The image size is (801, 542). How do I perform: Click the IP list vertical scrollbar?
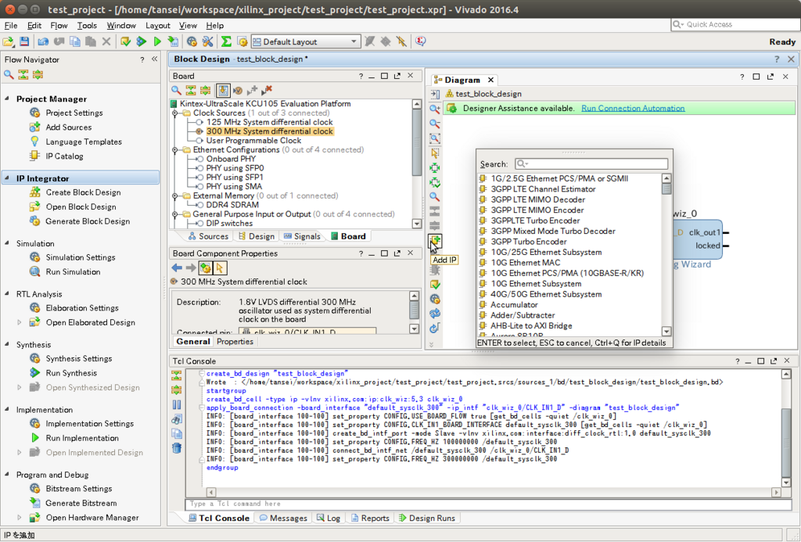click(666, 255)
